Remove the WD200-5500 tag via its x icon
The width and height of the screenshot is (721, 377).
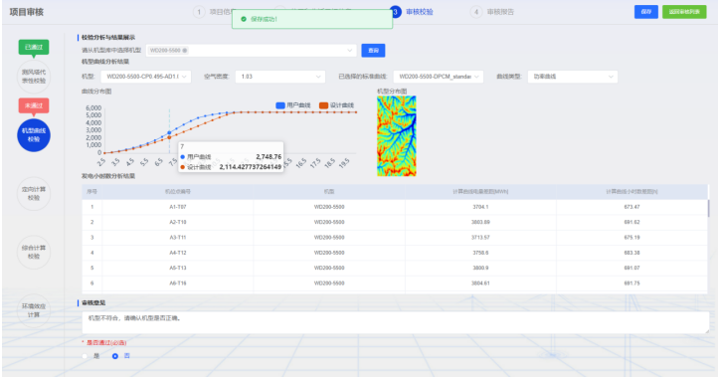pos(185,51)
